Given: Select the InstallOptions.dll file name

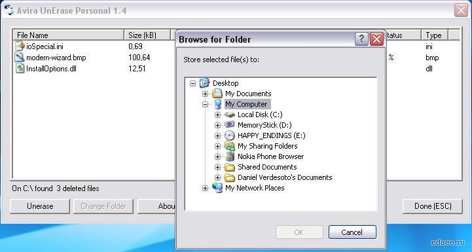Looking at the screenshot, I should pos(51,69).
